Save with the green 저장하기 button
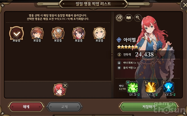The image size is (187, 116). coord(149,107)
